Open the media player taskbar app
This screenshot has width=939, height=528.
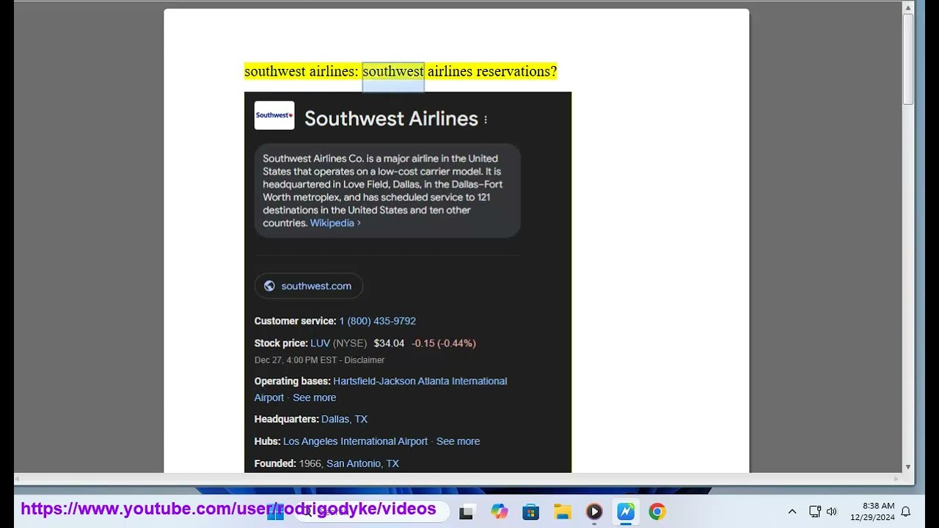594,512
